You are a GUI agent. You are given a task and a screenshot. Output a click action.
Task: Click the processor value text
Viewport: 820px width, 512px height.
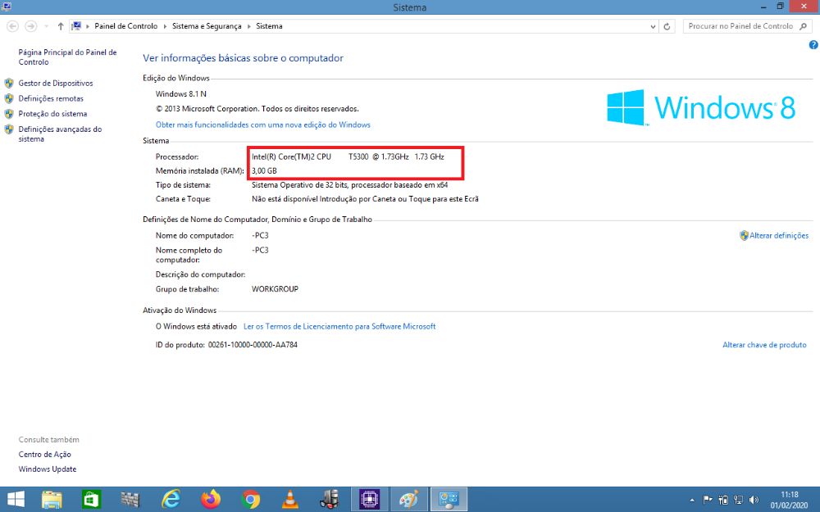[x=348, y=156]
